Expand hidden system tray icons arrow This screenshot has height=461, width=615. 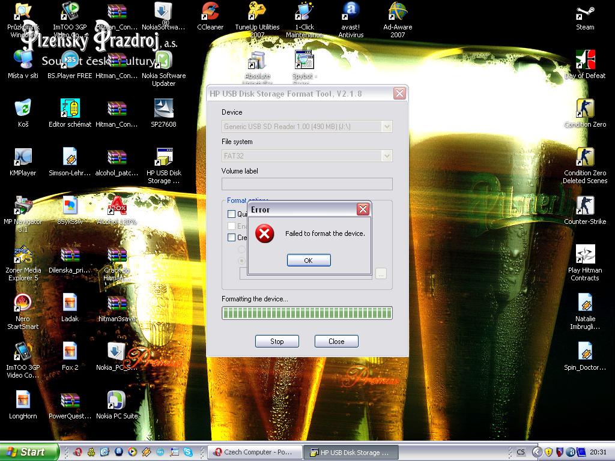pos(536,452)
